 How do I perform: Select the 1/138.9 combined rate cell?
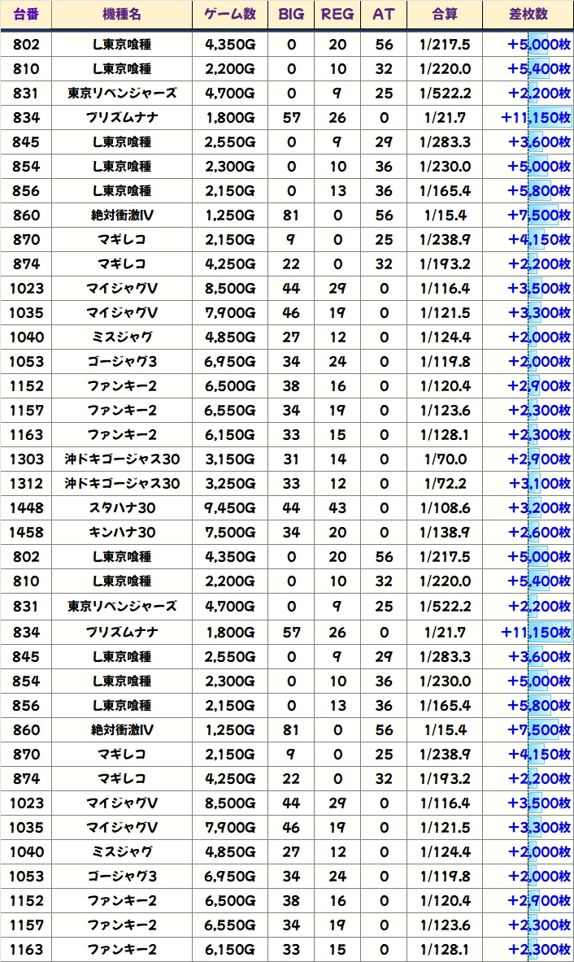point(445,533)
